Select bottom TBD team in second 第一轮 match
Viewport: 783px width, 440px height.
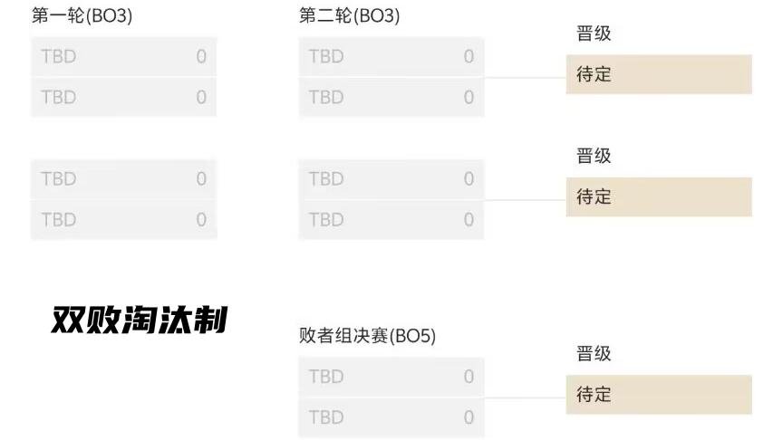pyautogui.click(x=123, y=220)
